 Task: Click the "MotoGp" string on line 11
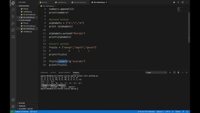78,34
